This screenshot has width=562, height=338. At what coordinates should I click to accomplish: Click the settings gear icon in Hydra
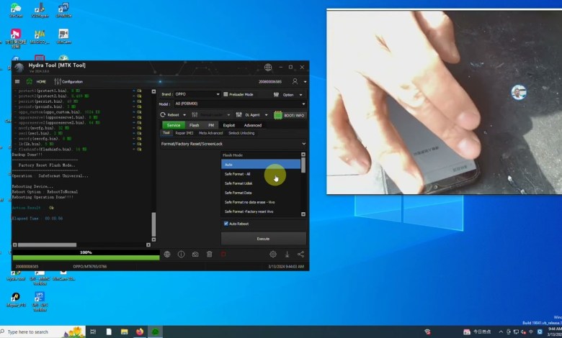(273, 255)
